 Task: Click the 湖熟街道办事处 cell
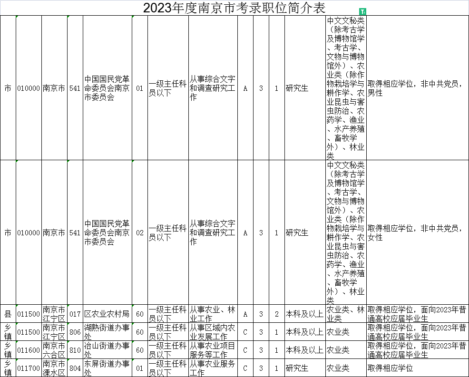pos(107,332)
